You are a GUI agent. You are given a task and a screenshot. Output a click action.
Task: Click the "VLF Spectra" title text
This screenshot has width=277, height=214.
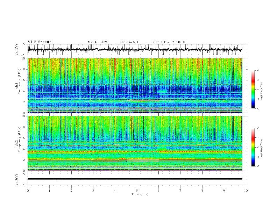(40, 42)
